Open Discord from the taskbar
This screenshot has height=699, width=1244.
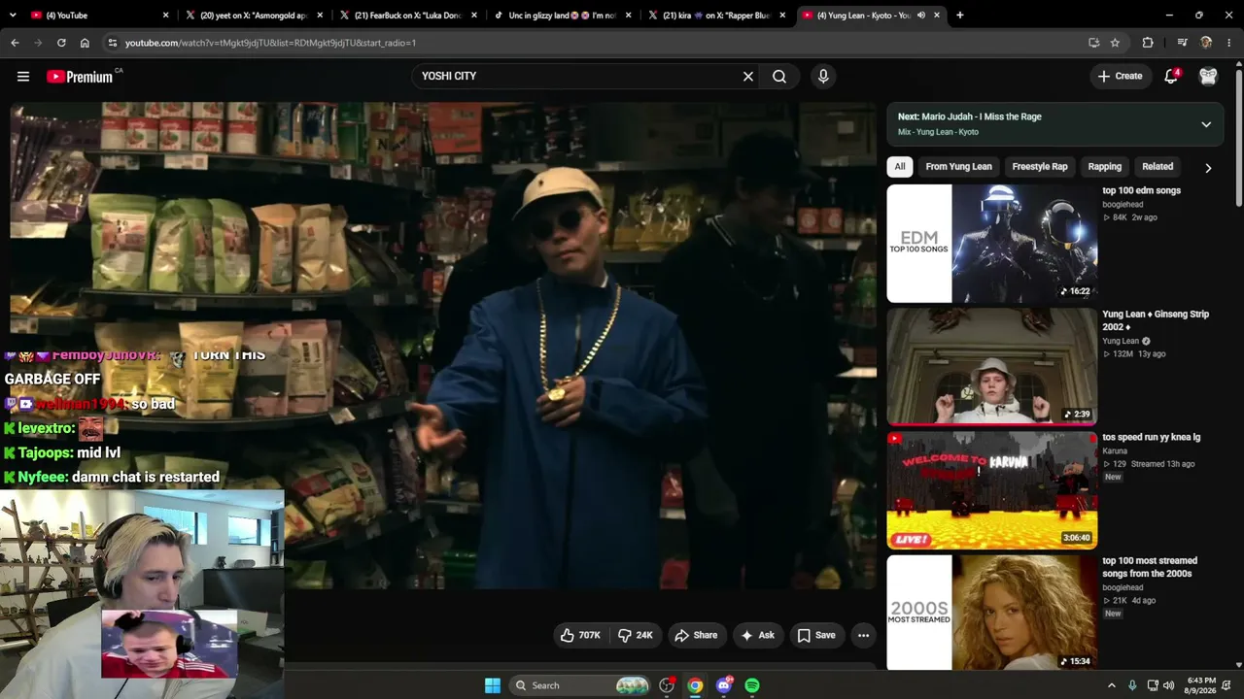[723, 685]
